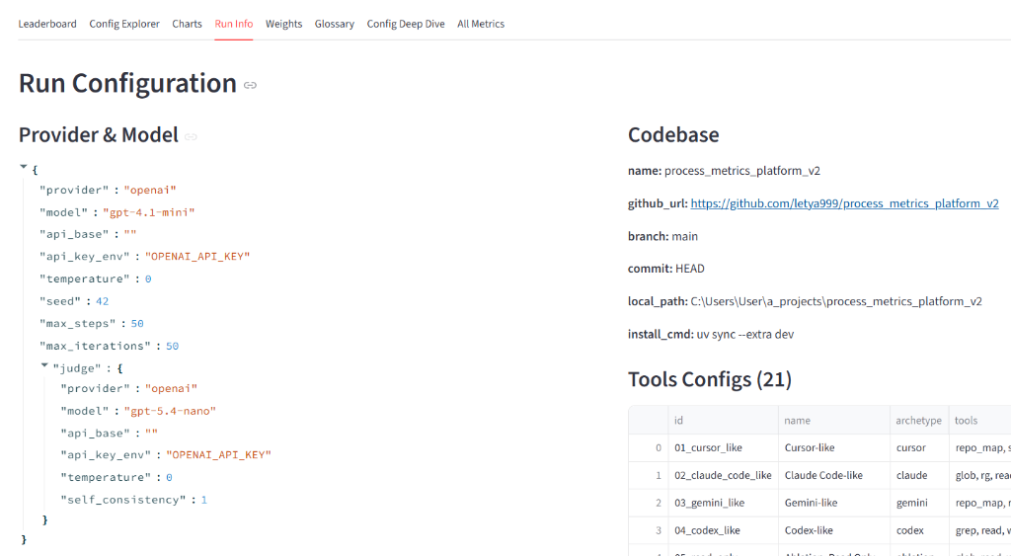The height and width of the screenshot is (556, 1011).
Task: Select the 03_gemini_like id cell
Action: (x=723, y=503)
